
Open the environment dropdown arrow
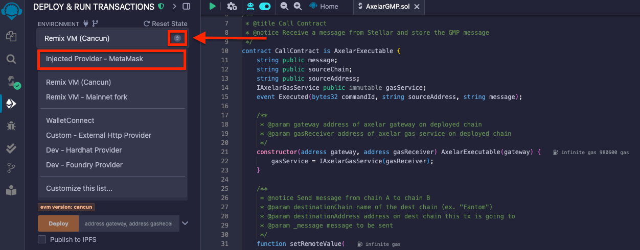coord(177,38)
